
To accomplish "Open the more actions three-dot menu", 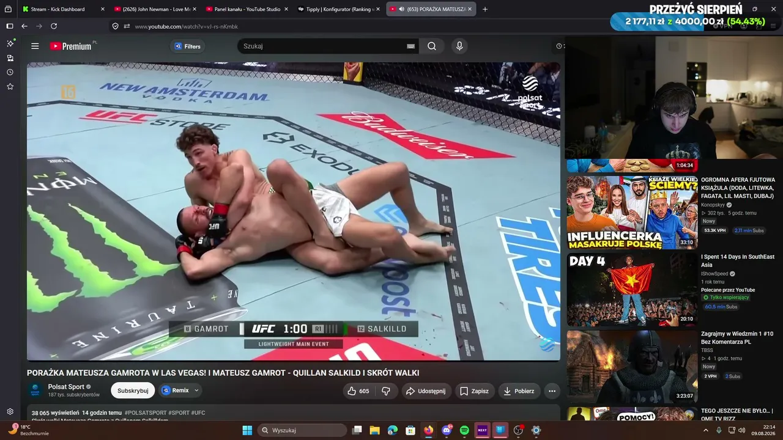I will pos(552,391).
